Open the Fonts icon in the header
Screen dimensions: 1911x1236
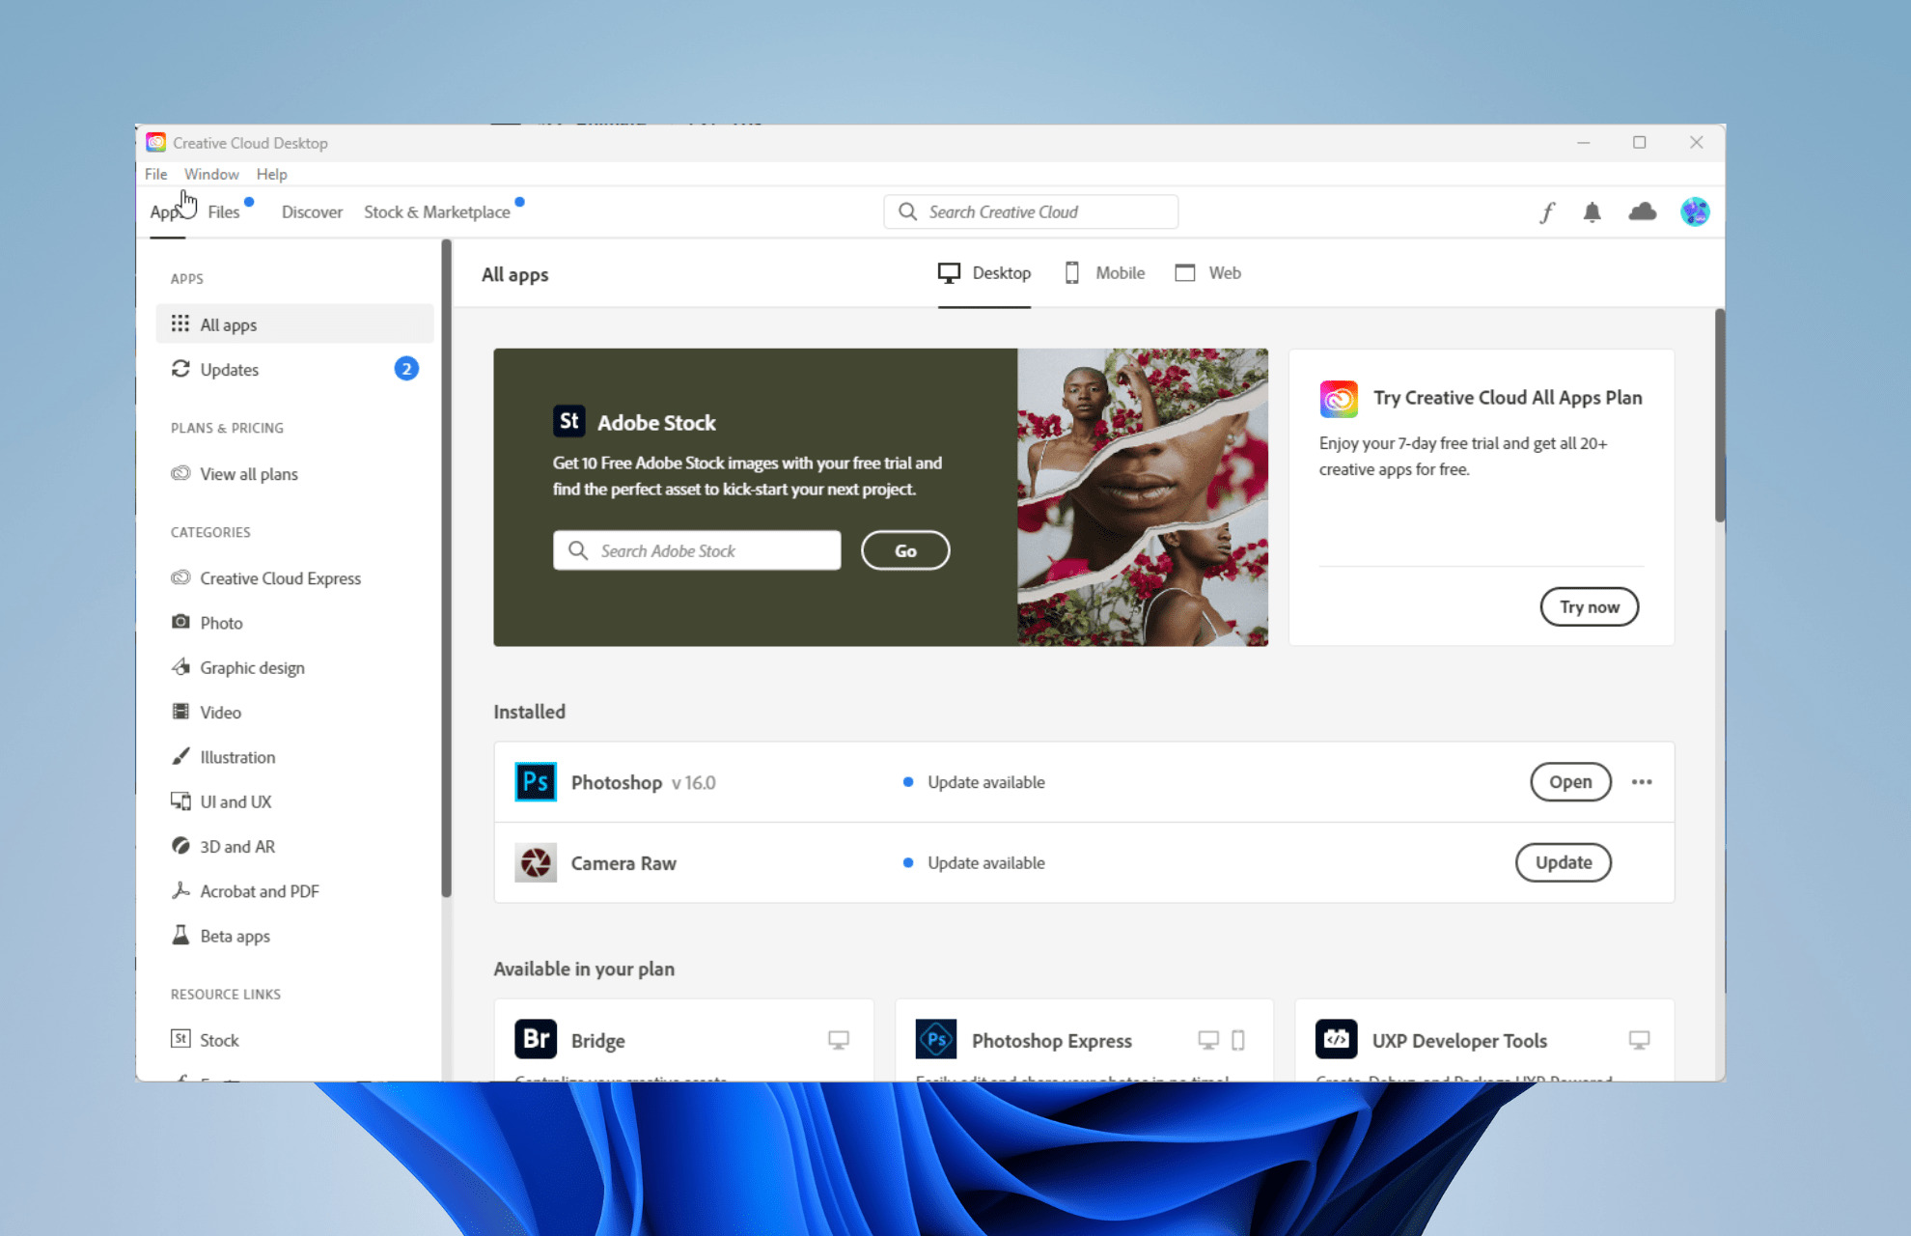pos(1547,211)
